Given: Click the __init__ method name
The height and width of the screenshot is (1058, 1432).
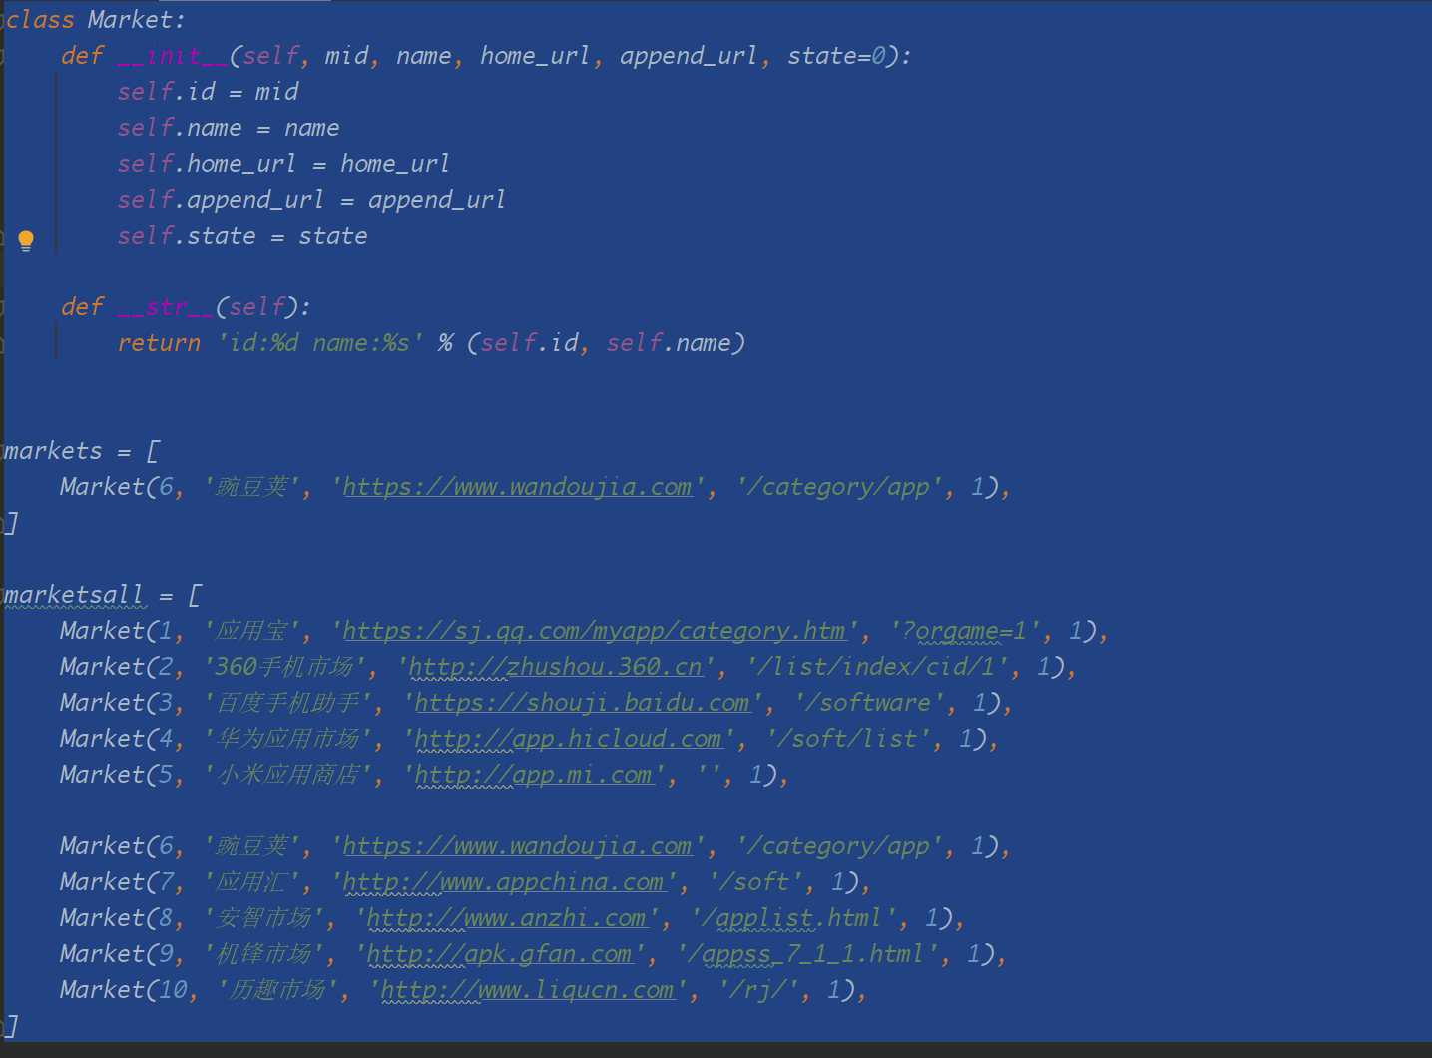Looking at the screenshot, I should (x=173, y=56).
